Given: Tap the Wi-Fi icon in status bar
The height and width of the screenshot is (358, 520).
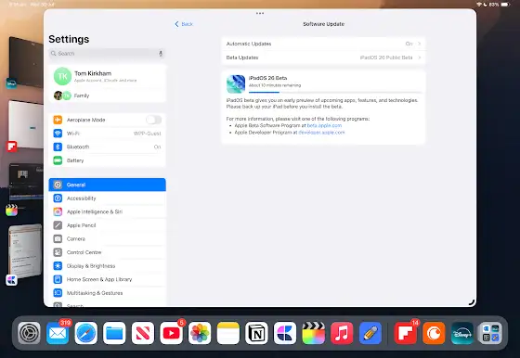Looking at the screenshot, I should pos(479,5).
